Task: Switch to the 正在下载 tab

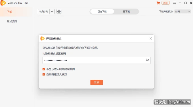Action: pyautogui.click(x=102, y=12)
